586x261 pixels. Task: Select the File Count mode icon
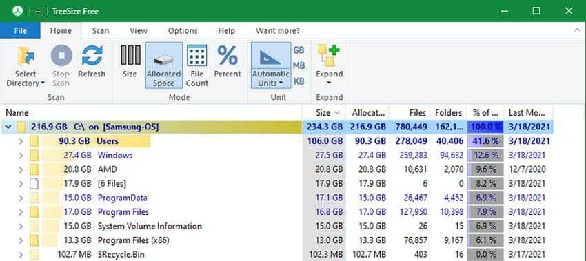(197, 56)
